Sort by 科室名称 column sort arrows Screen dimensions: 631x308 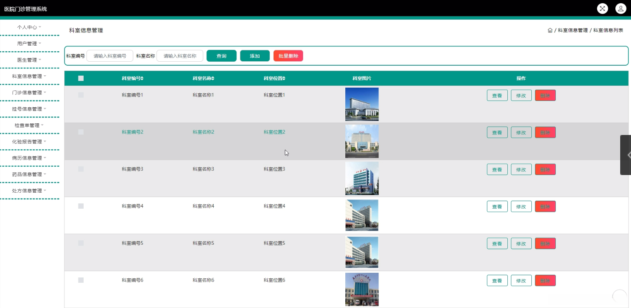213,79
